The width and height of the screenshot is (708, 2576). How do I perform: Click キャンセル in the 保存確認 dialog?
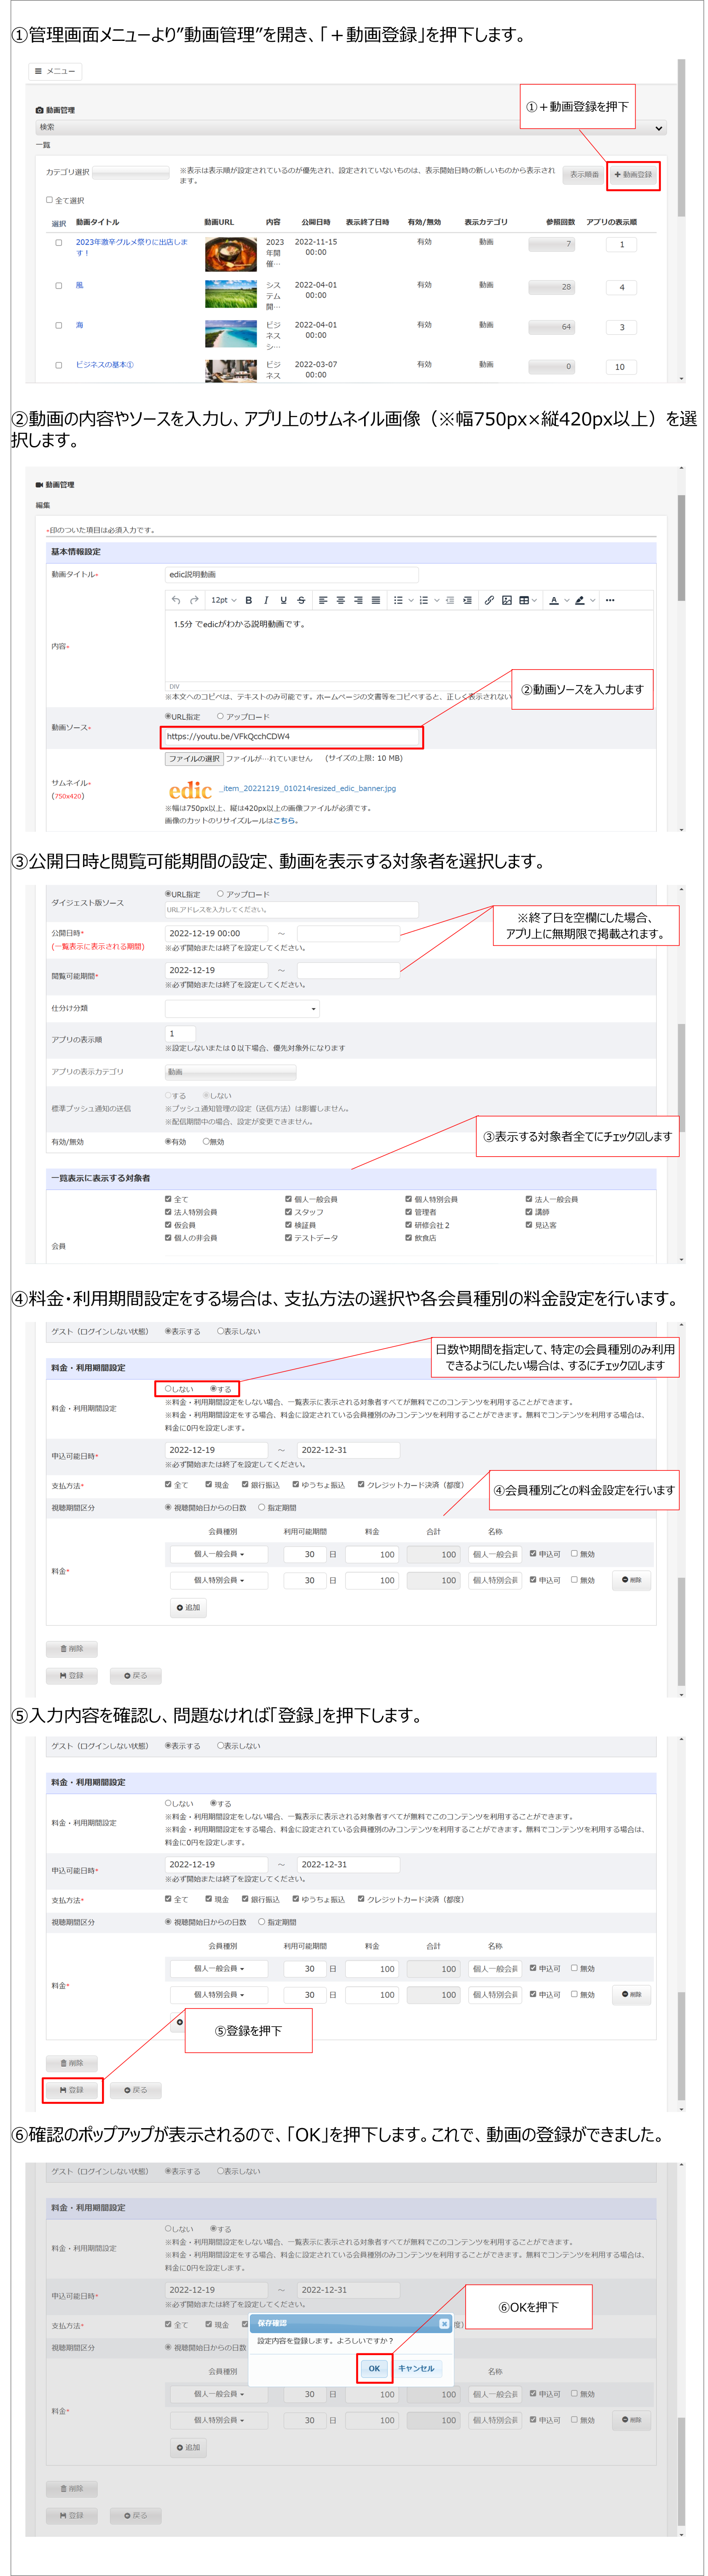coord(417,2368)
